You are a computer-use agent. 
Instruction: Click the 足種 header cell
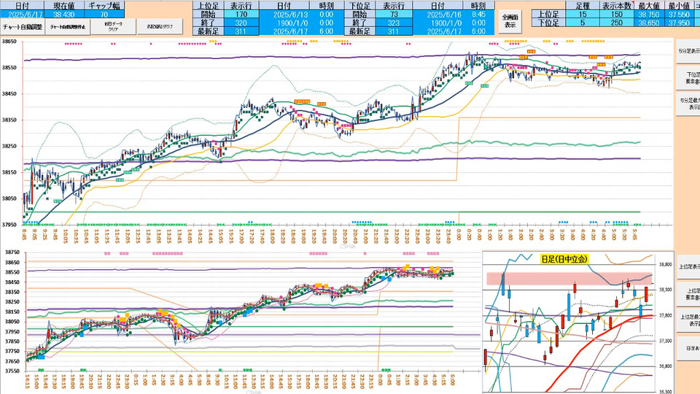pos(583,6)
